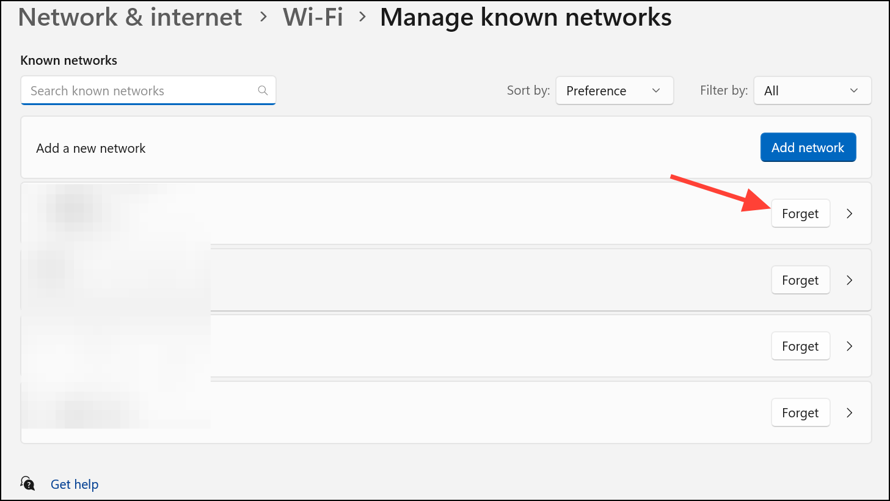
Task: Expand the fourth known network details
Action: click(849, 413)
